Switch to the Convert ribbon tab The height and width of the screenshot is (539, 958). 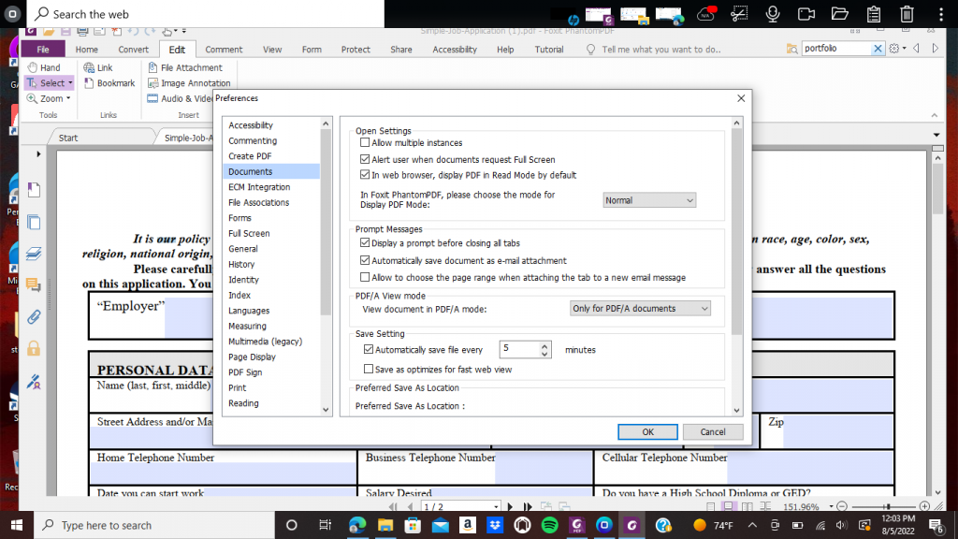pos(133,50)
